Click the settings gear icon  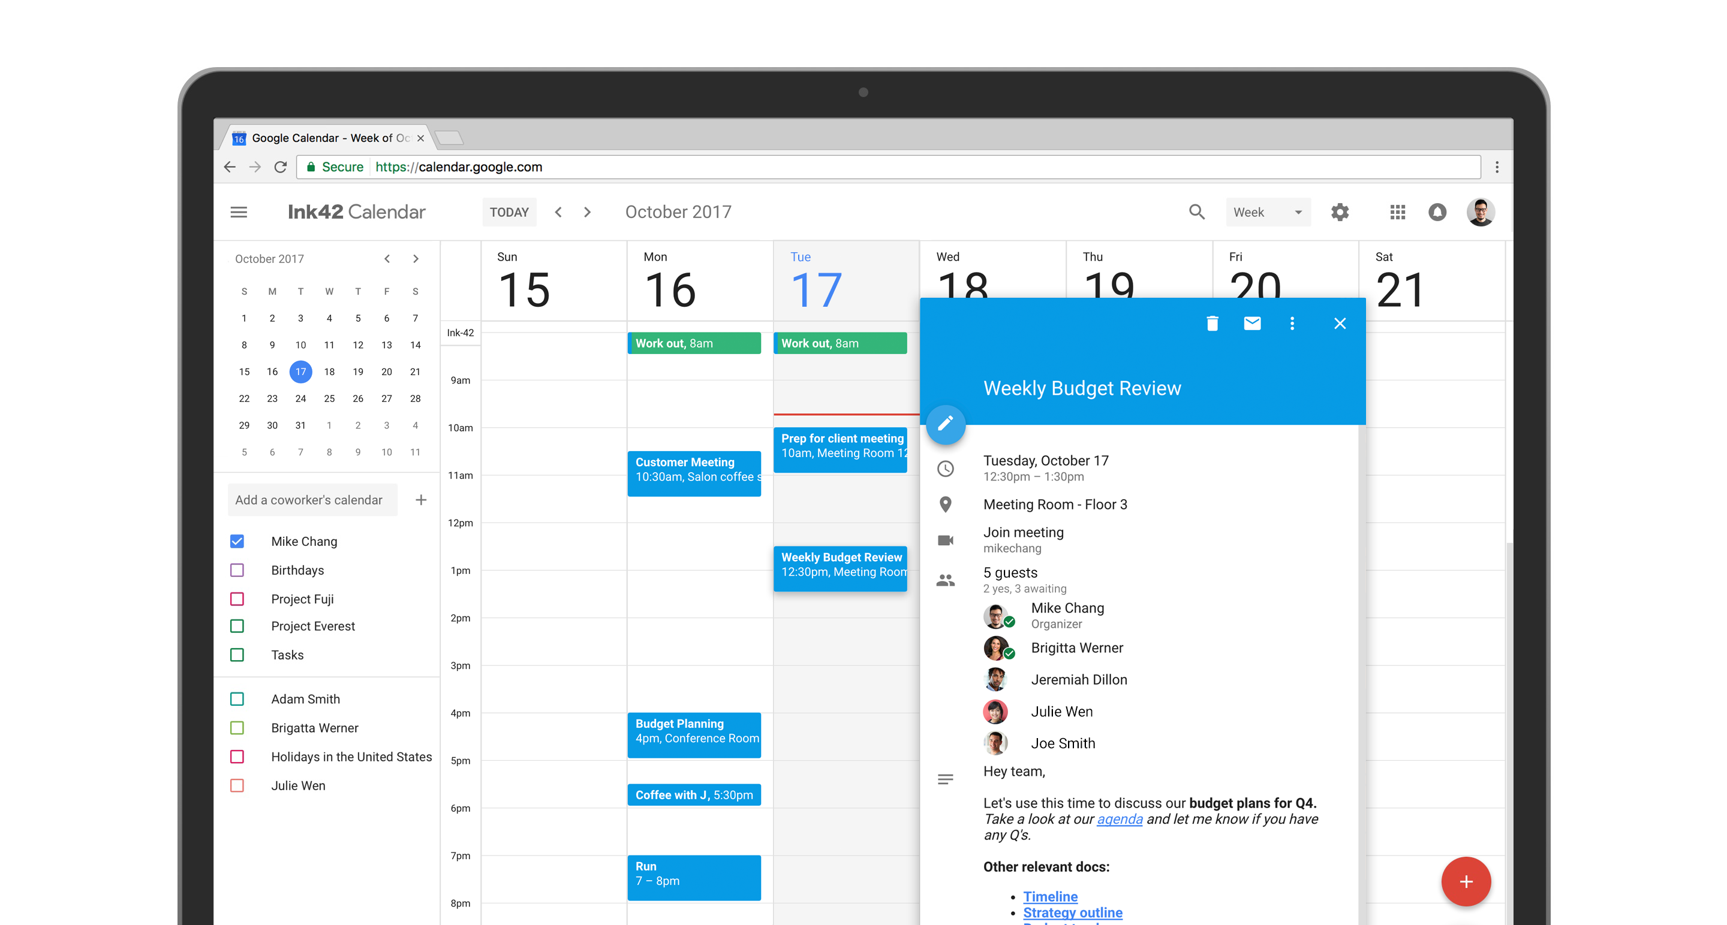(1340, 212)
